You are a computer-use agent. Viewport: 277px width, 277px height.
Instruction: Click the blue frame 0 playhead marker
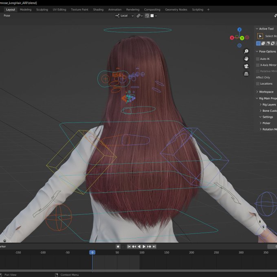pyautogui.click(x=92, y=252)
